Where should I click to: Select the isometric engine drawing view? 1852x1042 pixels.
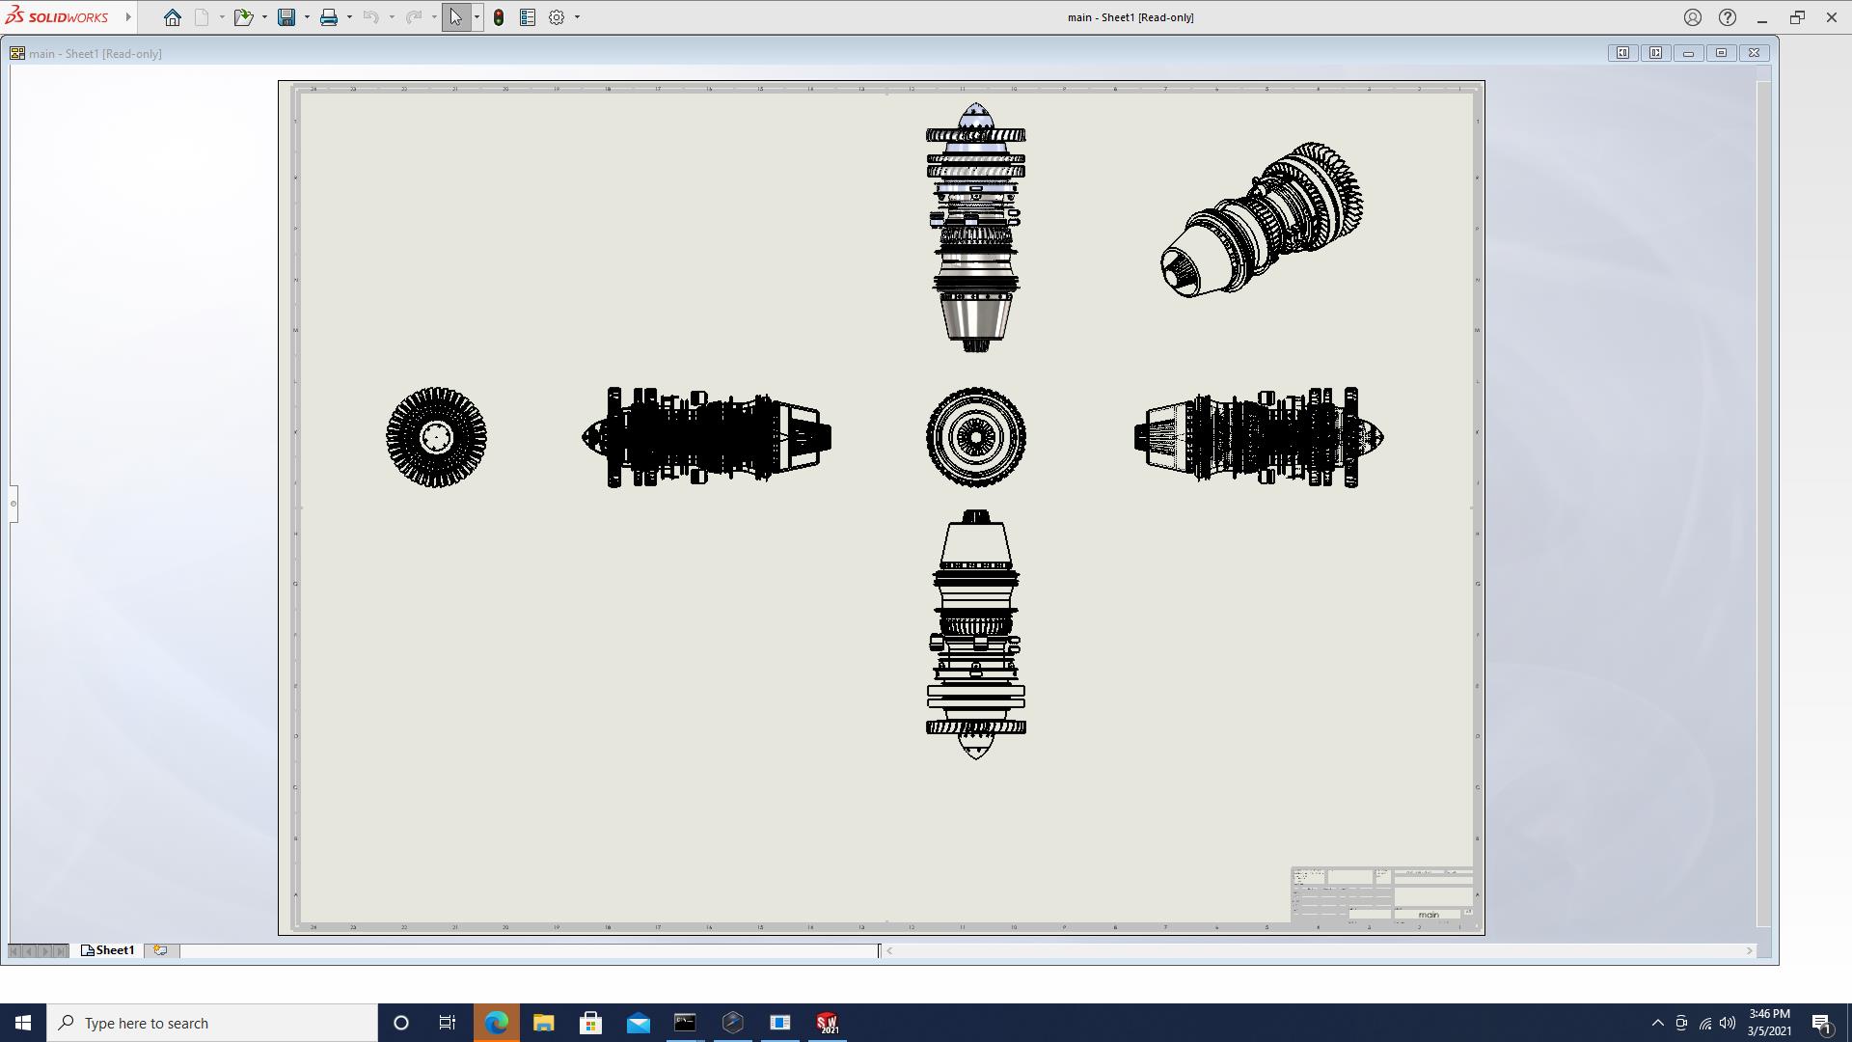tap(1262, 220)
